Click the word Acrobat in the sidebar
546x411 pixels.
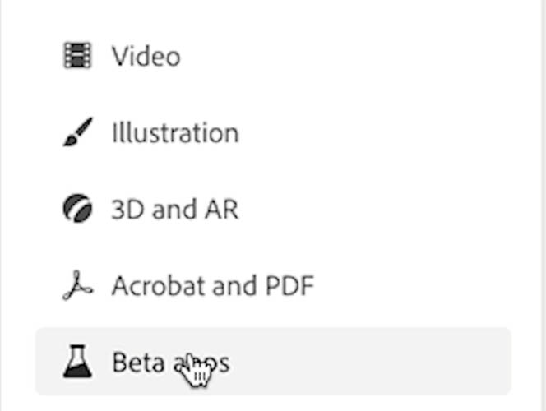159,286
